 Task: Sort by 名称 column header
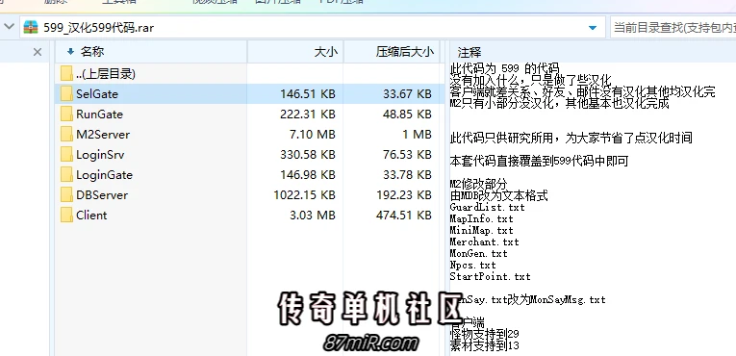[x=151, y=52]
